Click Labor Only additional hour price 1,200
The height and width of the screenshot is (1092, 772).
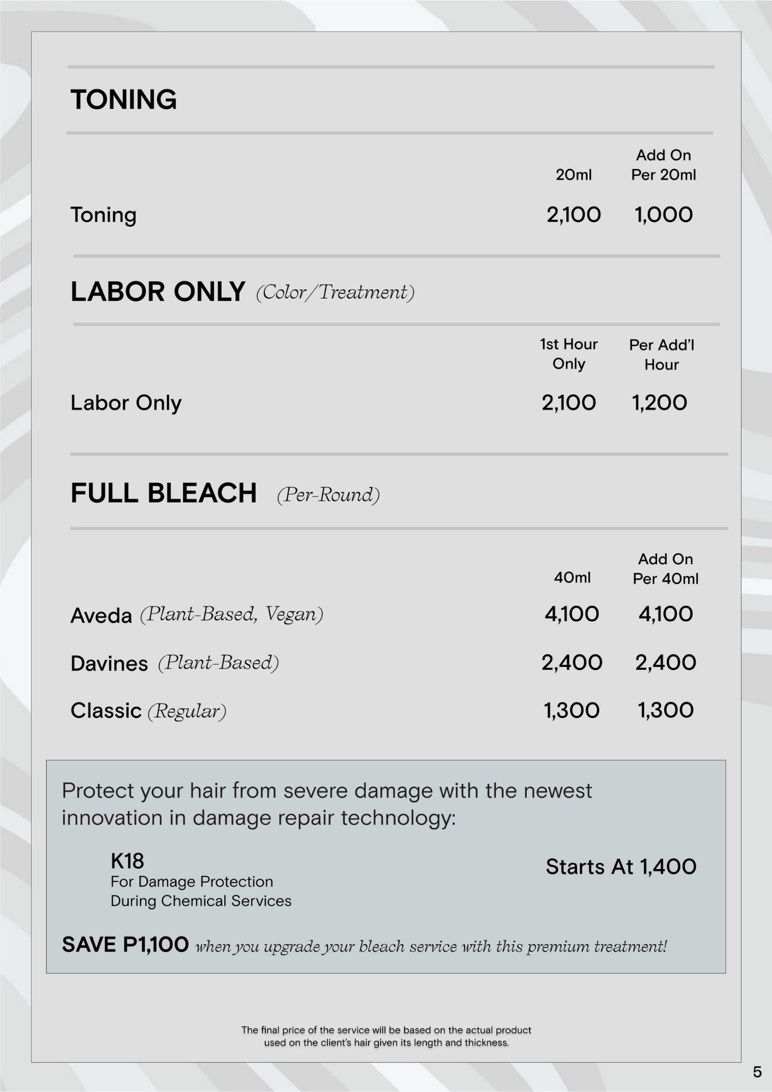tap(659, 403)
